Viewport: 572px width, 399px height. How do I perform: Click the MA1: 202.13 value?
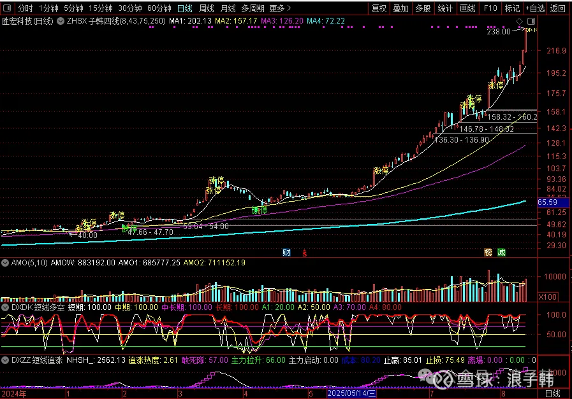point(190,21)
